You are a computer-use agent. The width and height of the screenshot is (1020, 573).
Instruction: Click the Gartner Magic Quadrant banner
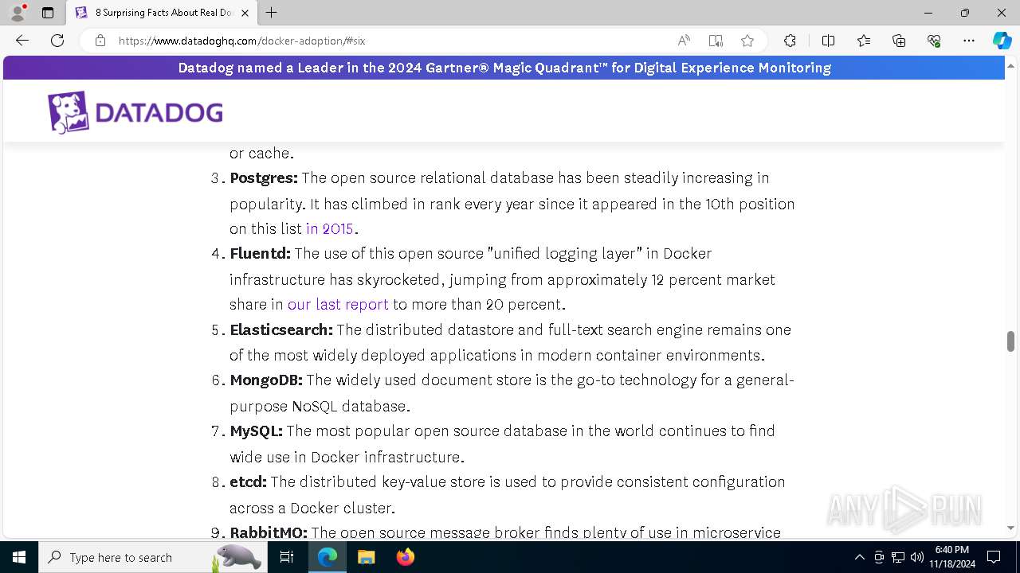pyautogui.click(x=504, y=68)
